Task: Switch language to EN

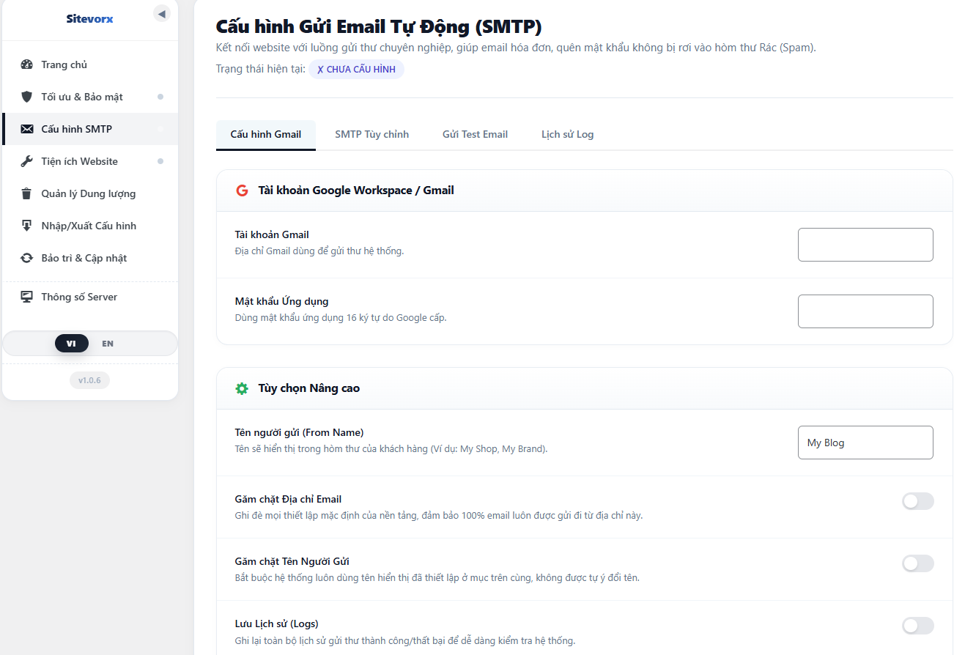Action: [108, 344]
